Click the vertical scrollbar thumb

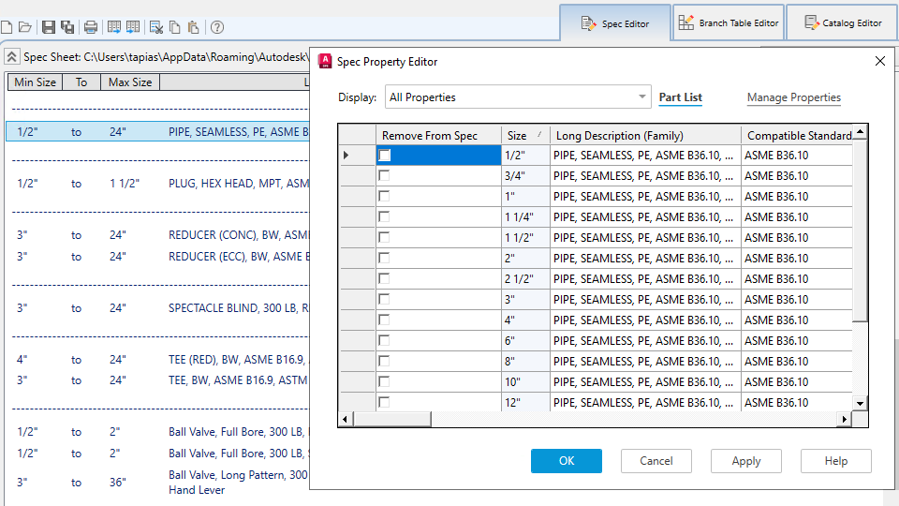(x=860, y=231)
